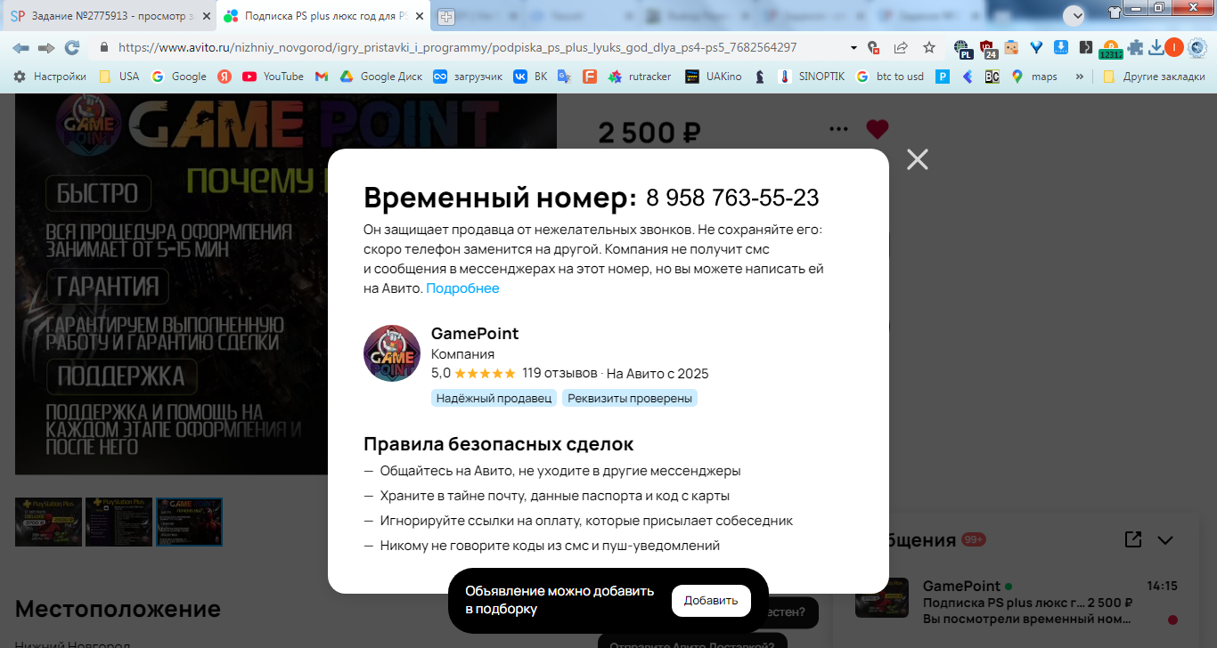Click the Добавить button
Viewport: 1217px width, 648px height.
[711, 601]
